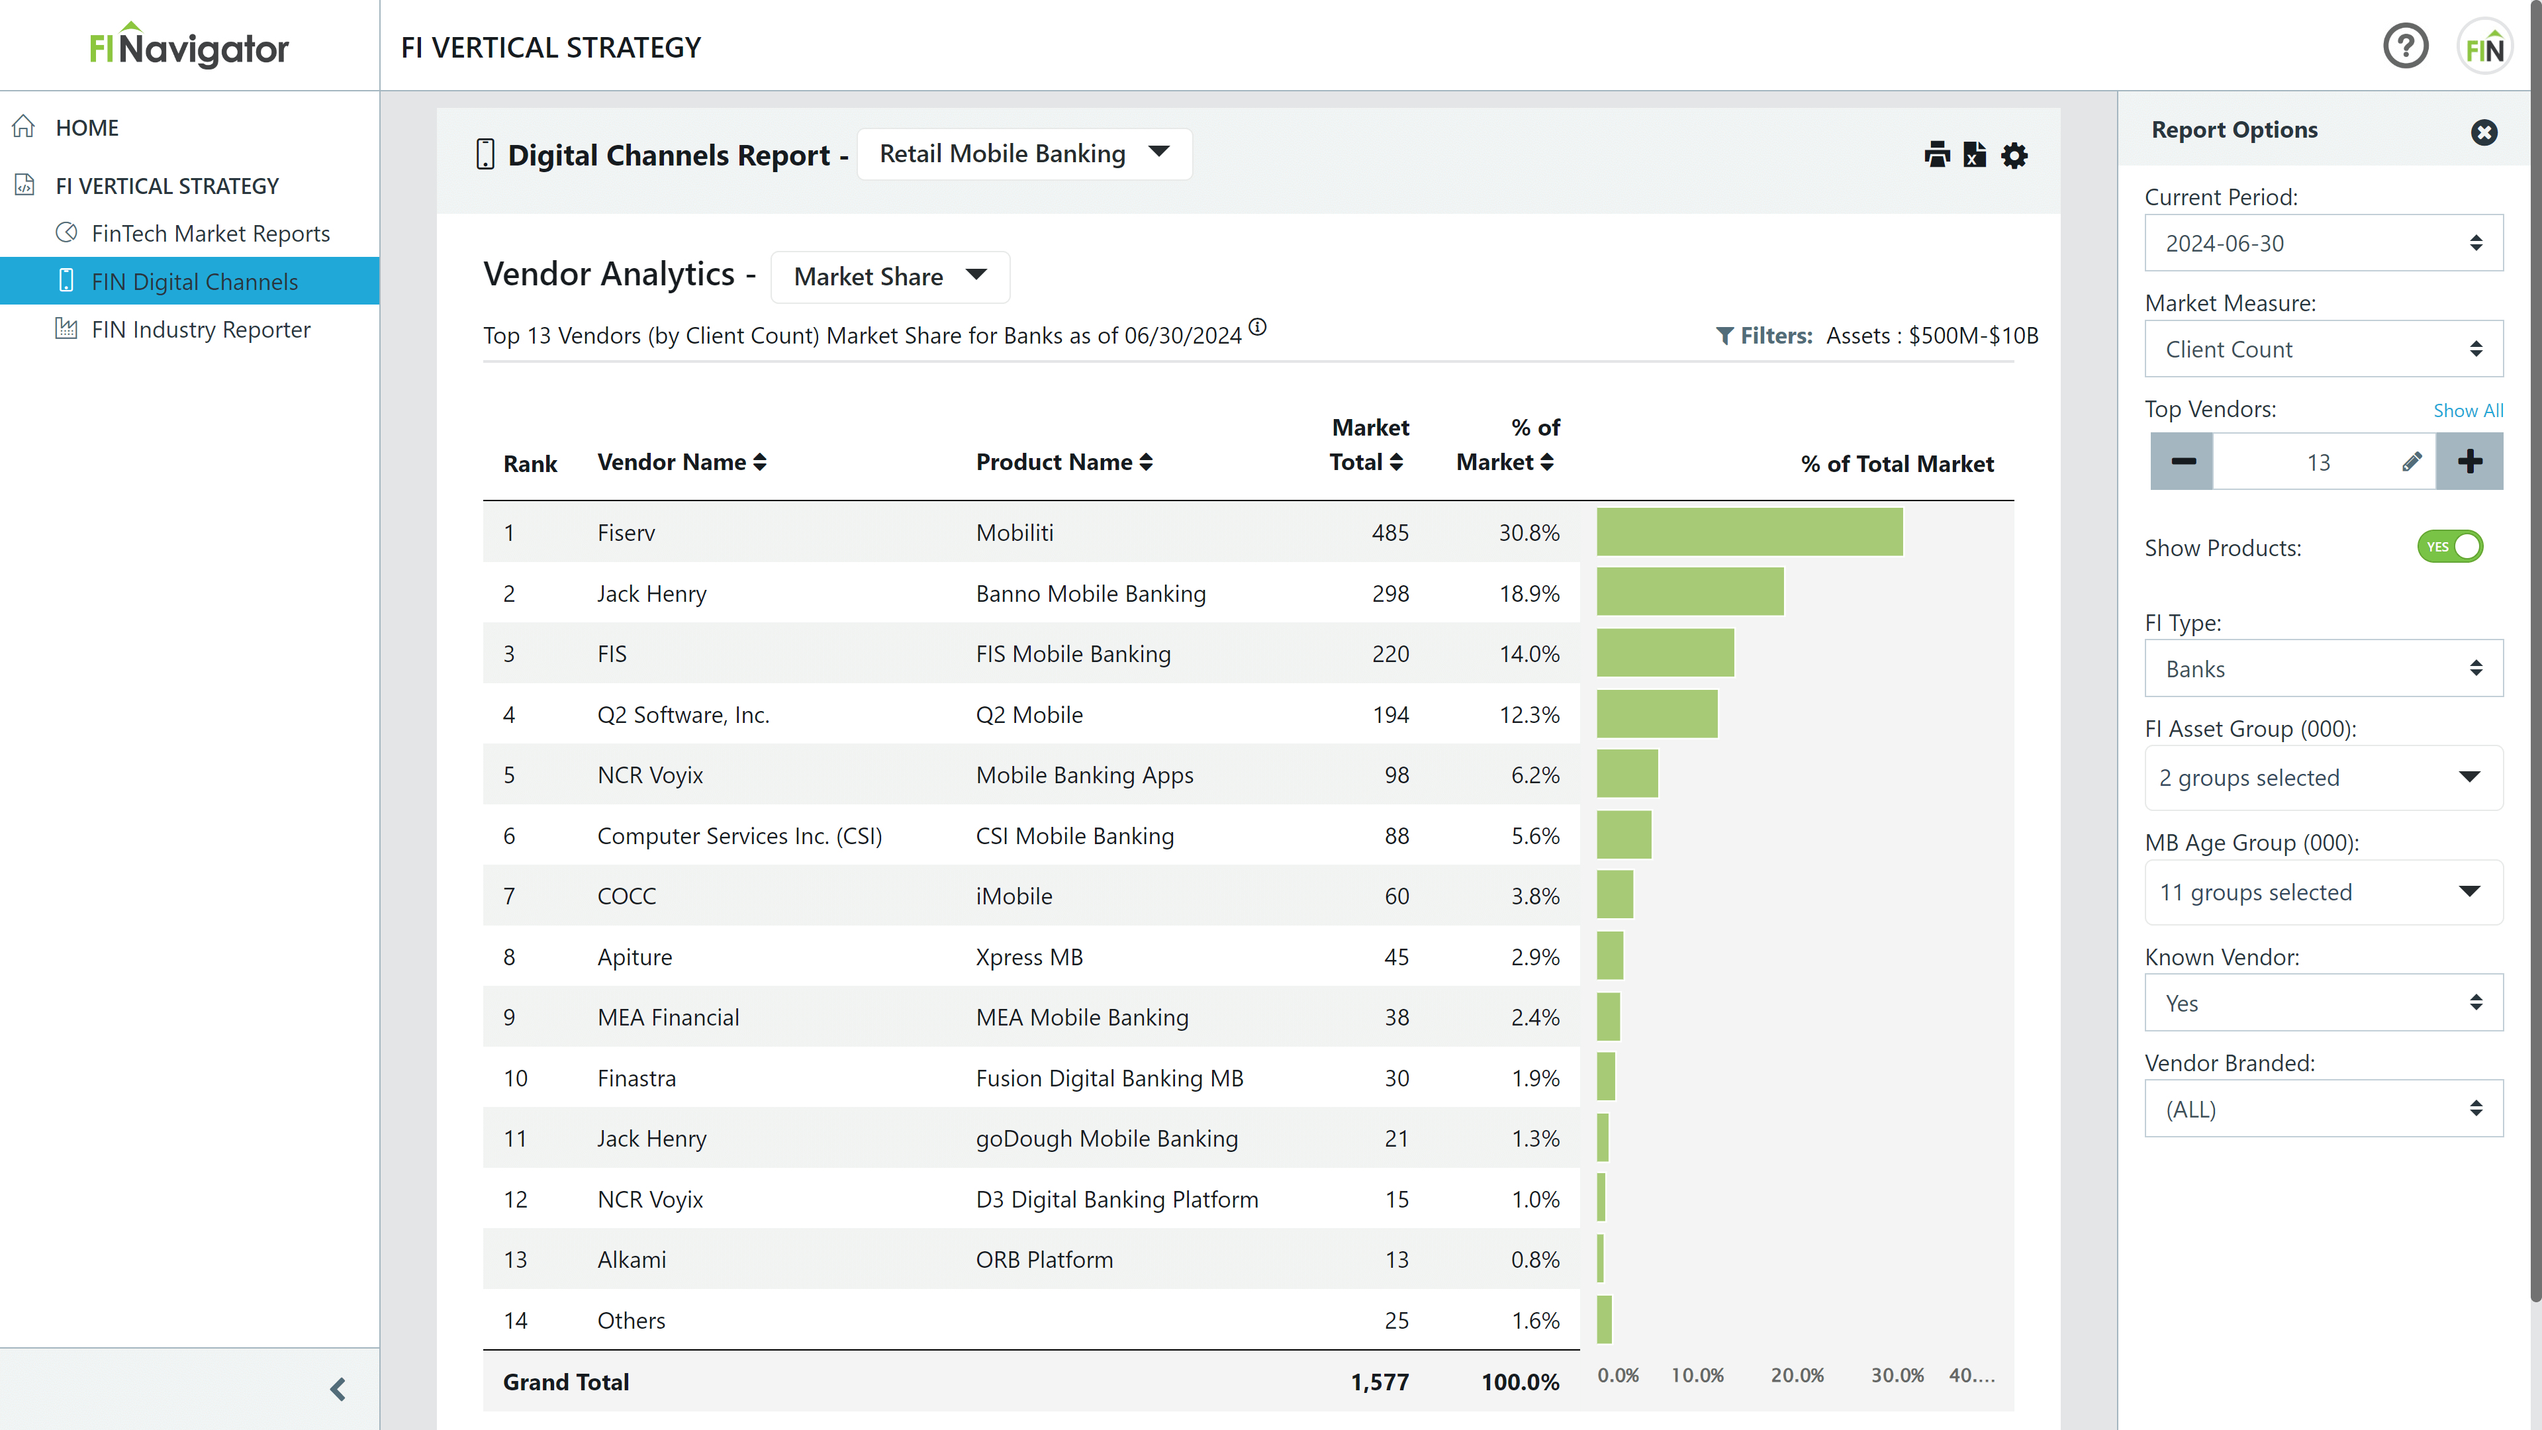Increase top vendors count with plus
The width and height of the screenshot is (2542, 1430).
pos(2470,462)
